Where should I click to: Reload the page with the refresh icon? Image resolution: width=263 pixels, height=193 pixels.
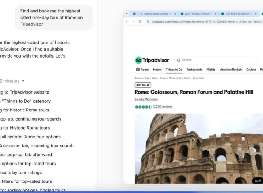click(x=140, y=22)
